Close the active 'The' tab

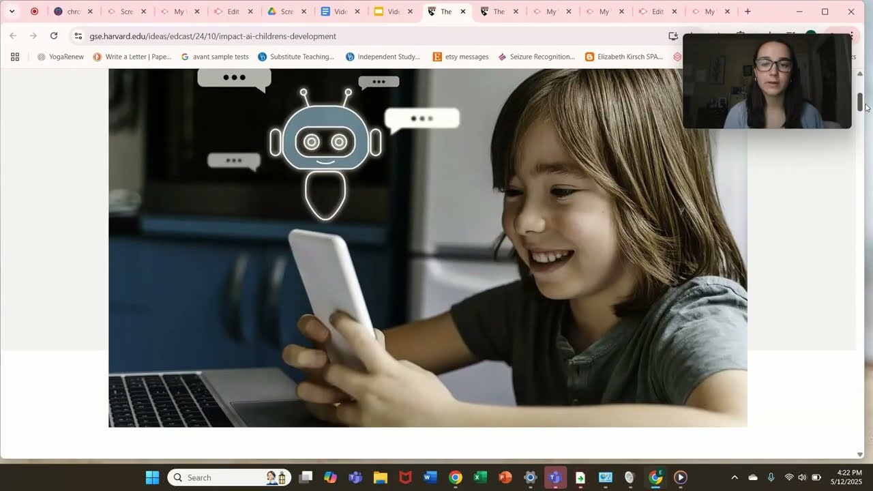[x=463, y=12]
